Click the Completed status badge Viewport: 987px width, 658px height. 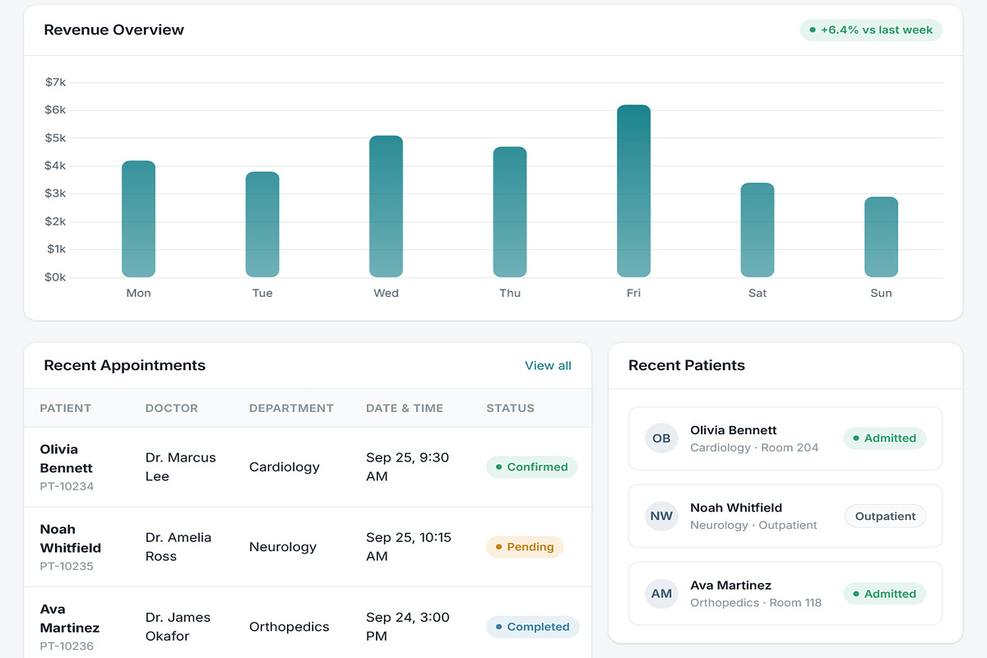coord(532,627)
